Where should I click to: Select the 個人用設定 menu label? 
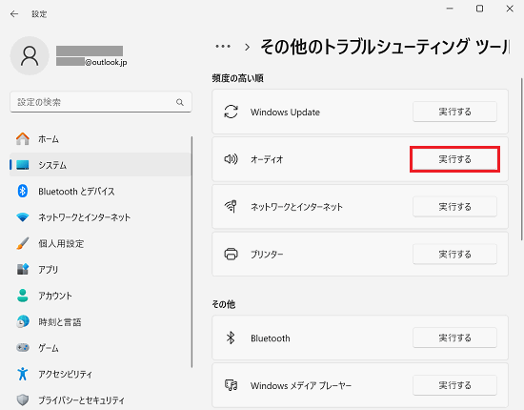pyautogui.click(x=61, y=243)
